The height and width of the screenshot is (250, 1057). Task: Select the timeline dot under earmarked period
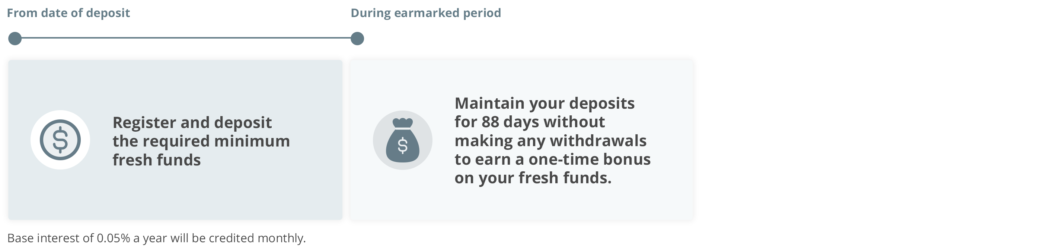(357, 39)
